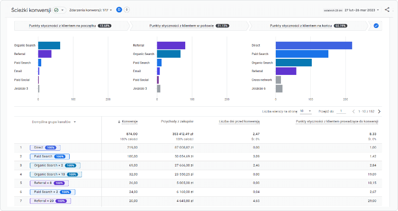Click the Paid Search 100% path chip
This screenshot has height=211, width=398.
coord(50,156)
